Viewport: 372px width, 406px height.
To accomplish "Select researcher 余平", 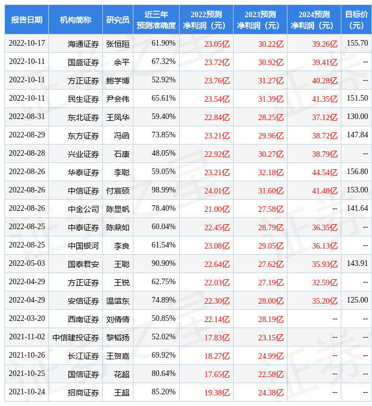I will [122, 62].
